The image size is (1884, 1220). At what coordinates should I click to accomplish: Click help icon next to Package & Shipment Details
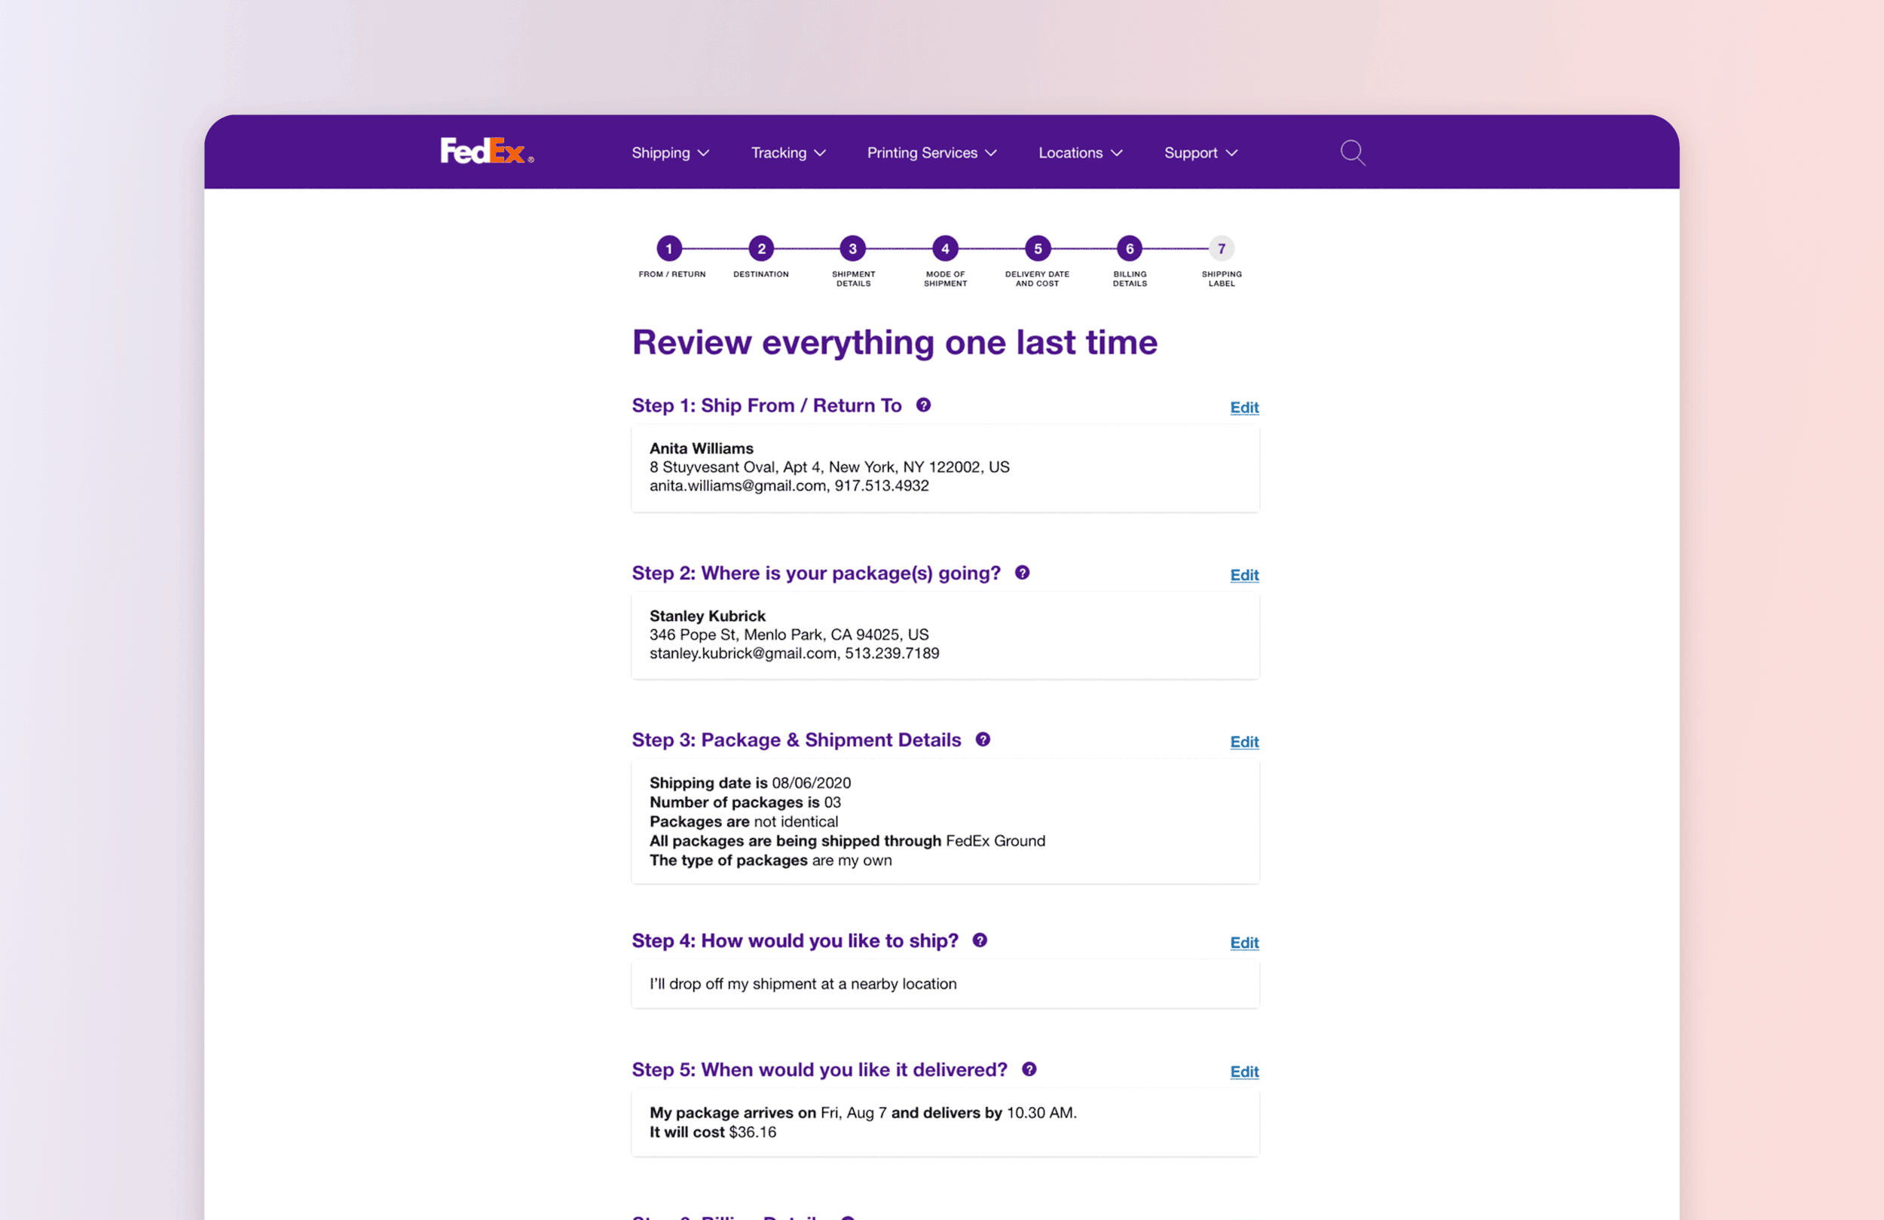coord(983,739)
